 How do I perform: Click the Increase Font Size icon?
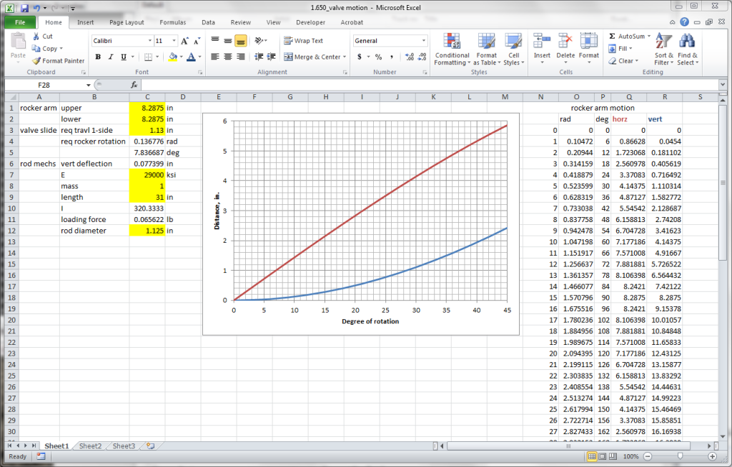pyautogui.click(x=184, y=41)
